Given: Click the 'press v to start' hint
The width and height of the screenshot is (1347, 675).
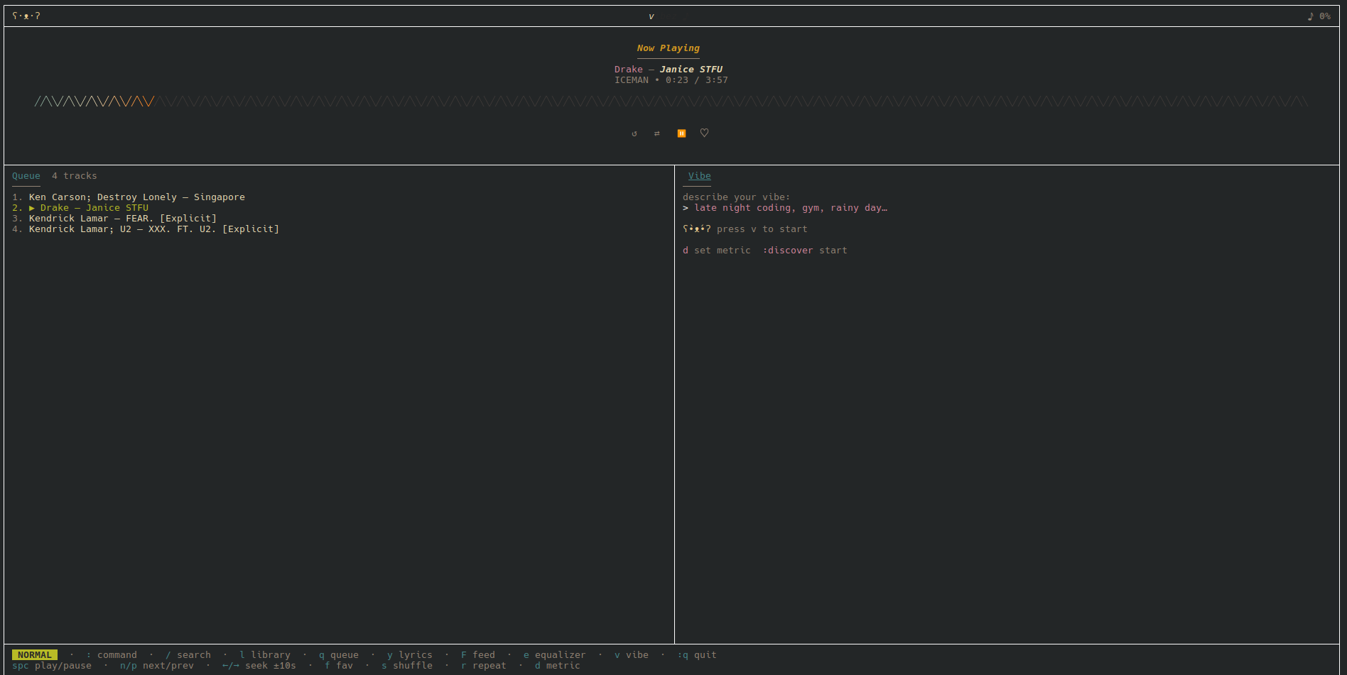Looking at the screenshot, I should (x=762, y=229).
